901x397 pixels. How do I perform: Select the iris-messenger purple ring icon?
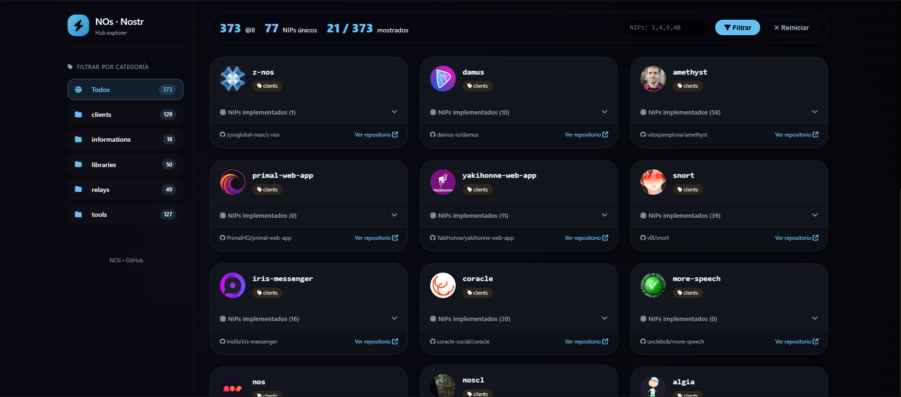tap(233, 285)
